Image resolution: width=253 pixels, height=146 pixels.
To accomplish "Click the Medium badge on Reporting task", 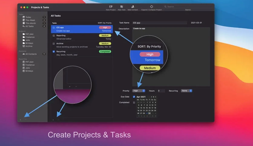I will [x=105, y=36].
